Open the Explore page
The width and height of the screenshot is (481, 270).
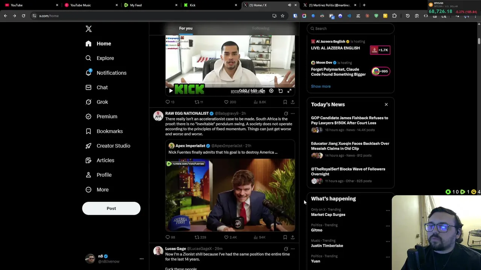(100, 58)
